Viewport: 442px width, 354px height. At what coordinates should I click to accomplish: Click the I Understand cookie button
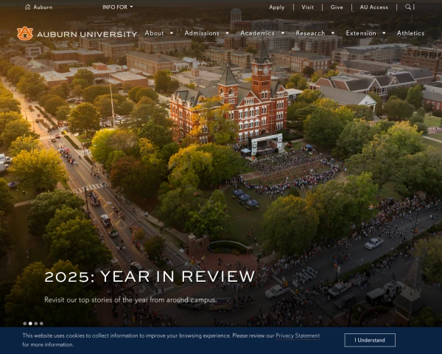tap(370, 340)
